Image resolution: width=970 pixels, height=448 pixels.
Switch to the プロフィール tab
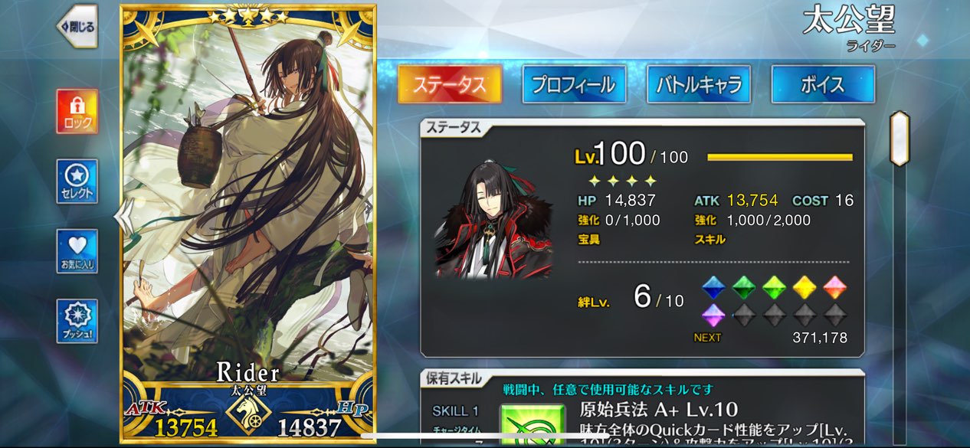point(574,84)
